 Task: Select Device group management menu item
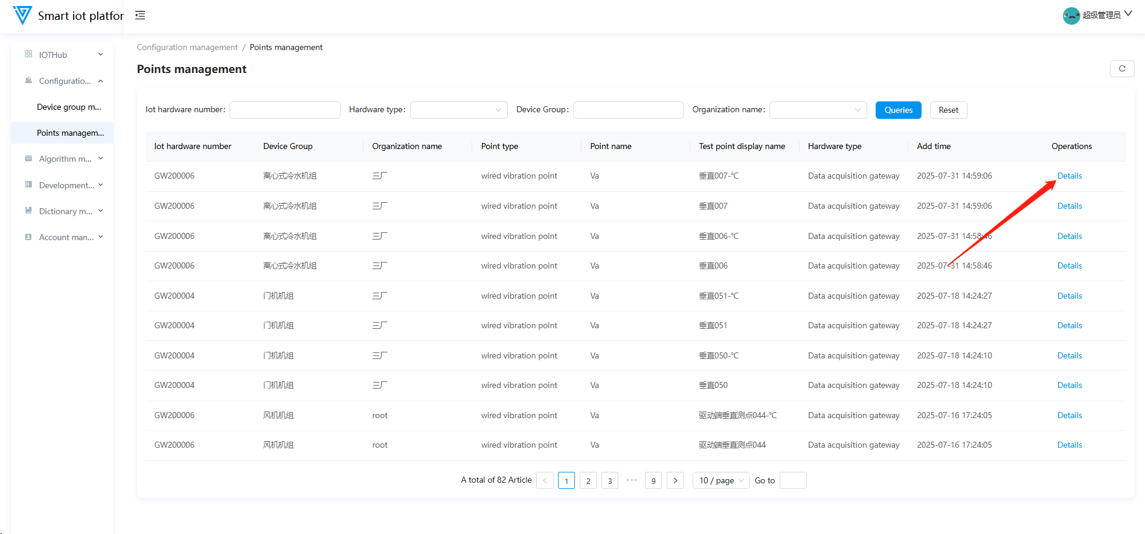tap(68, 107)
